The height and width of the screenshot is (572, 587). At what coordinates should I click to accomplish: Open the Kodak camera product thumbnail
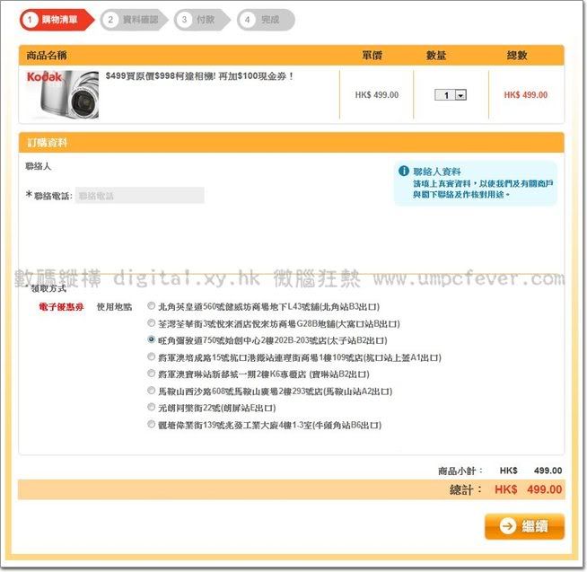[x=63, y=95]
